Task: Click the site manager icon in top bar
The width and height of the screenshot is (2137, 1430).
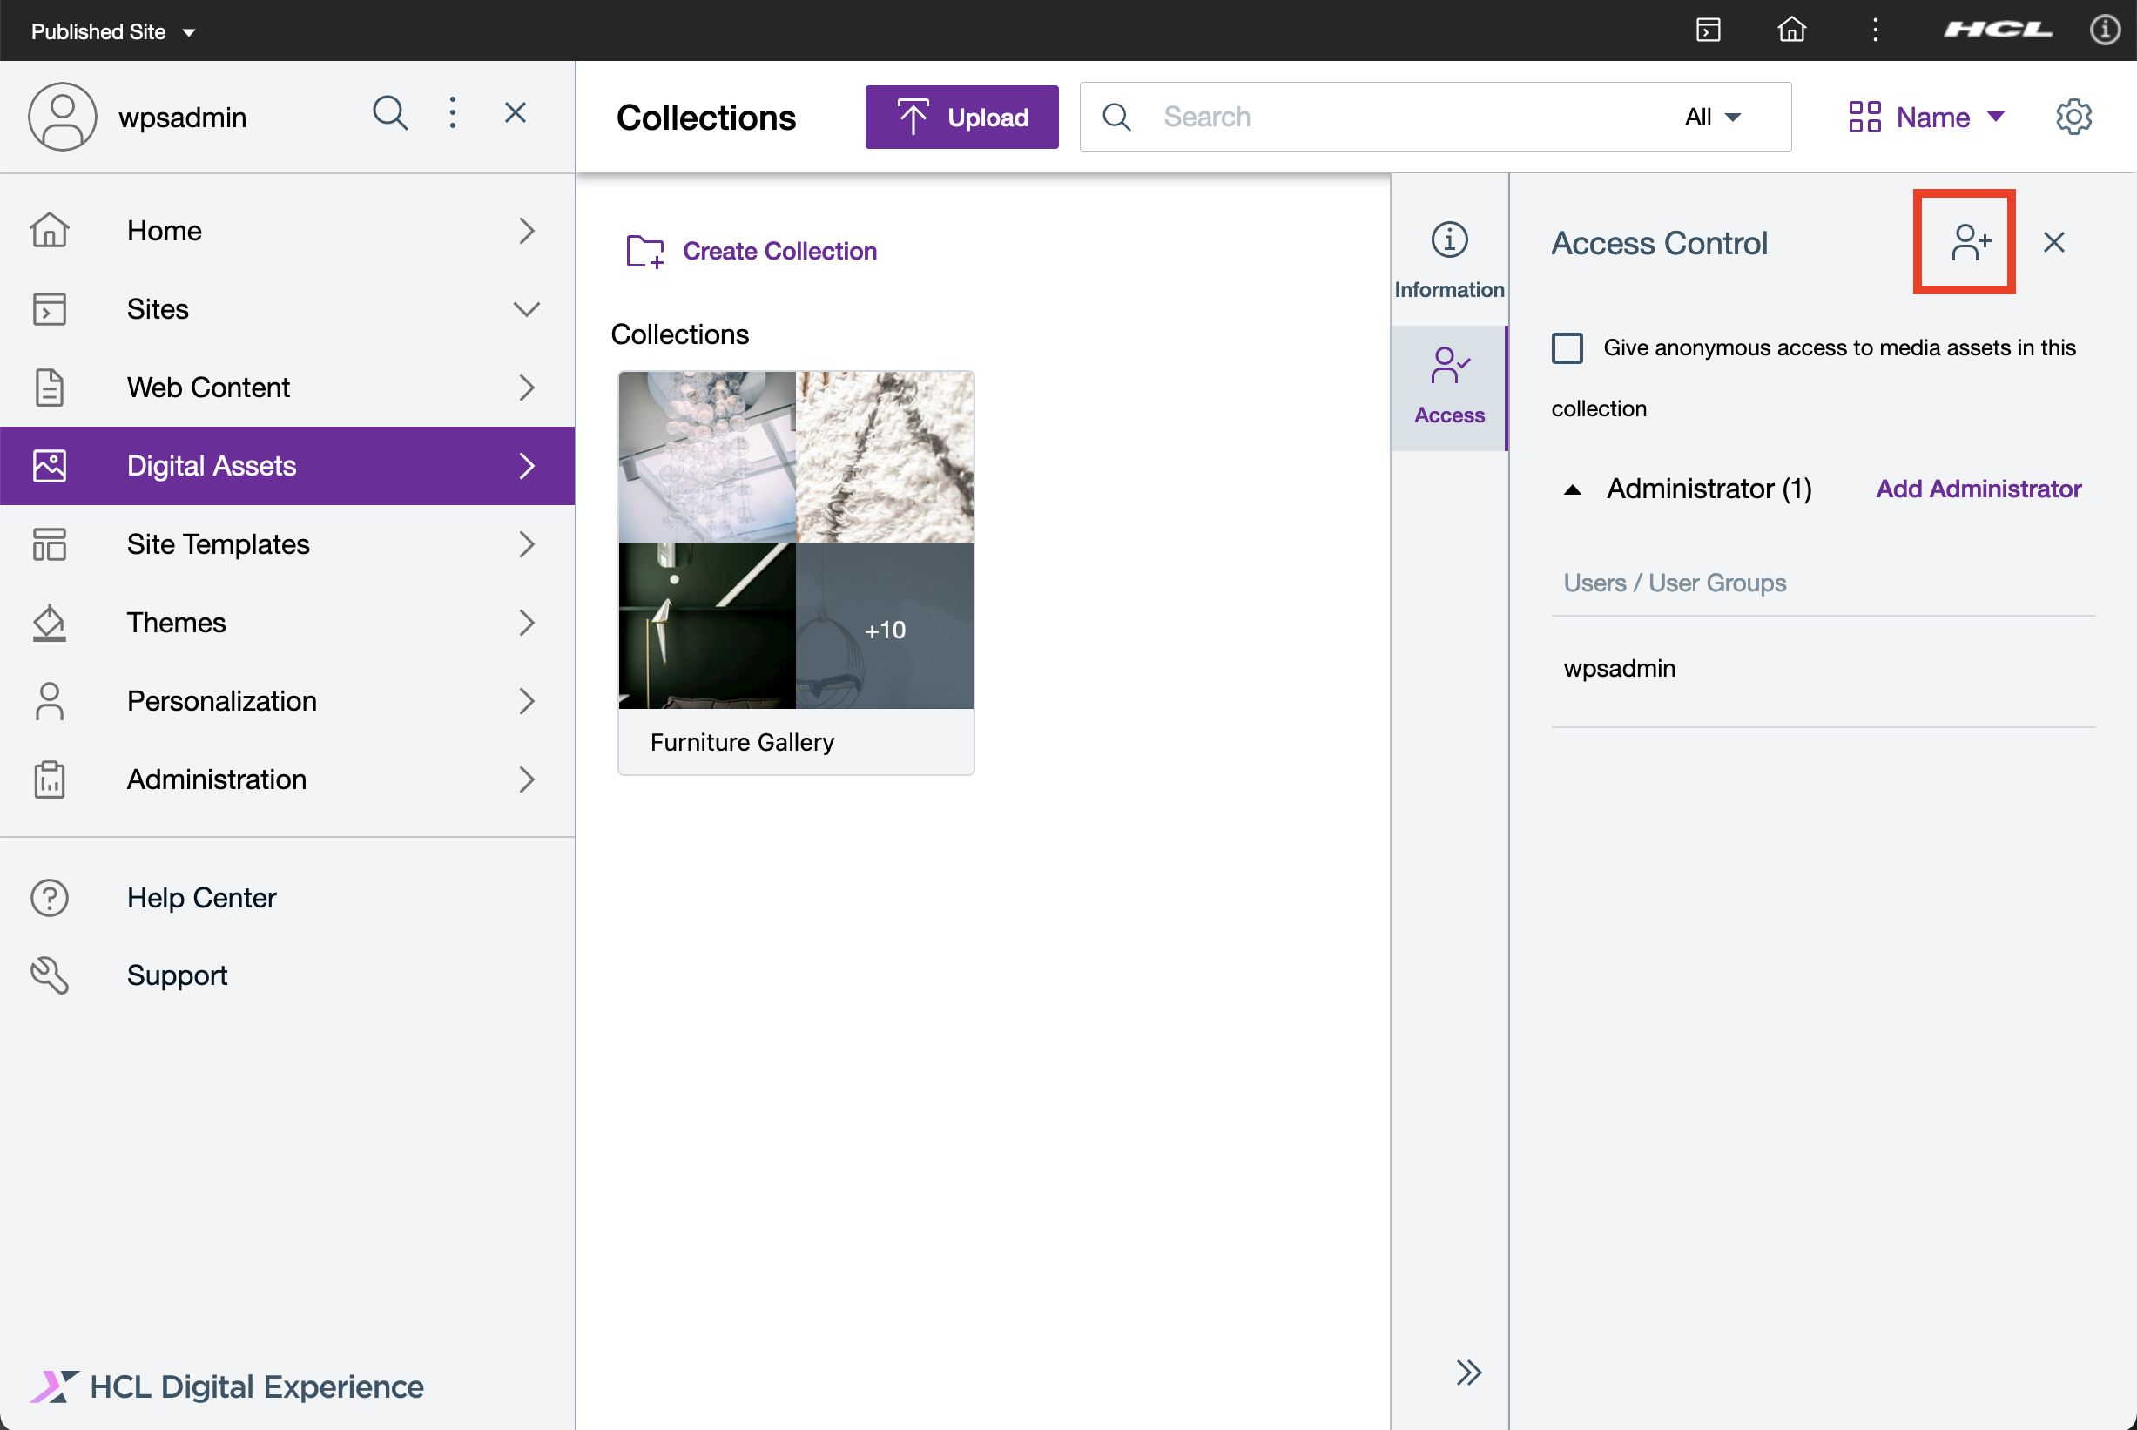Action: coord(1708,30)
